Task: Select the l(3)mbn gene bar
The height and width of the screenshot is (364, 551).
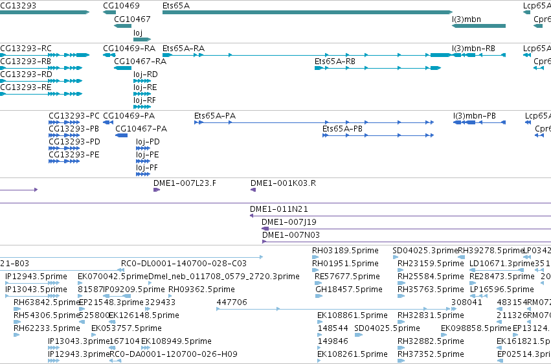Action: pos(478,26)
